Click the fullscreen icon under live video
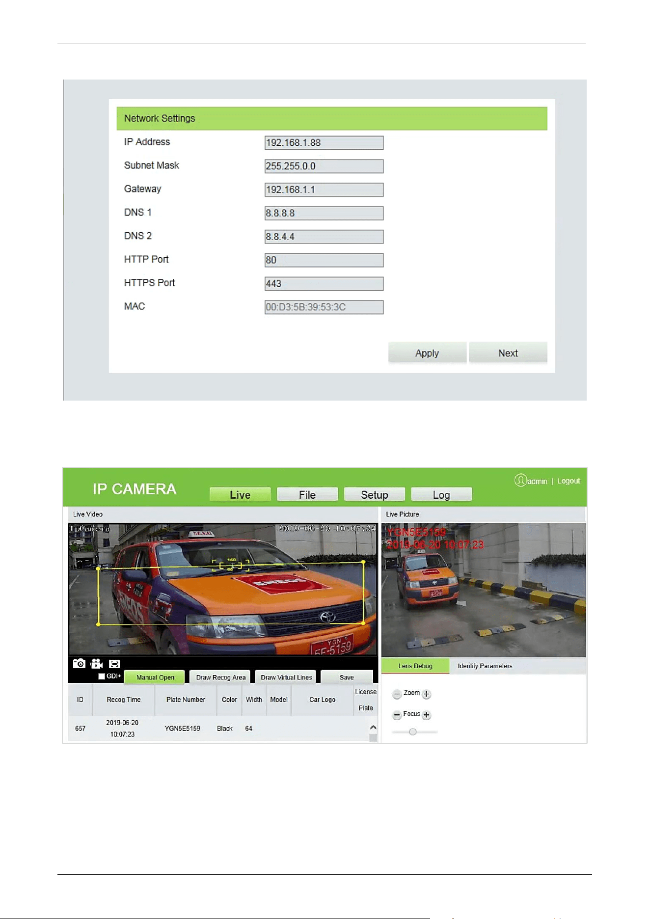Image resolution: width=650 pixels, height=919 pixels. 114,664
